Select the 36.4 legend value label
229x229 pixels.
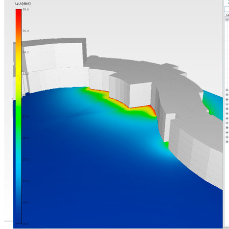point(25,31)
